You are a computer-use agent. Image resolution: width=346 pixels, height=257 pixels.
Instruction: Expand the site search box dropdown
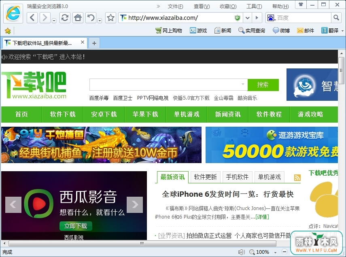pyautogui.click(x=243, y=84)
